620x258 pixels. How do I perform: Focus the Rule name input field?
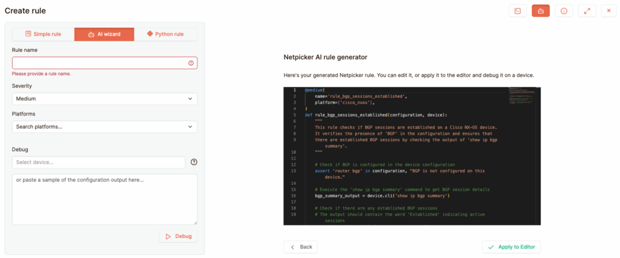point(100,63)
